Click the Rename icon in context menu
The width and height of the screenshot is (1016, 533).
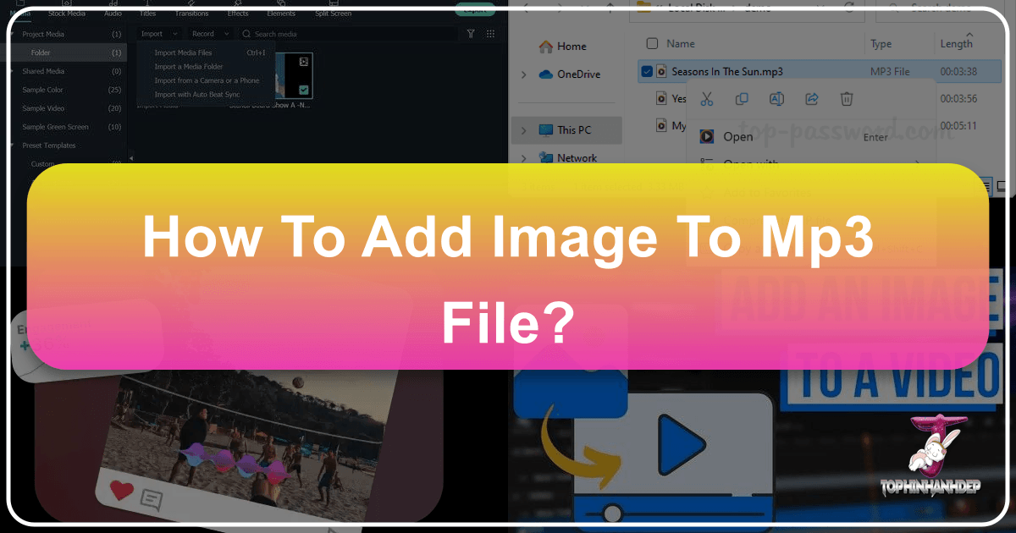pos(776,100)
